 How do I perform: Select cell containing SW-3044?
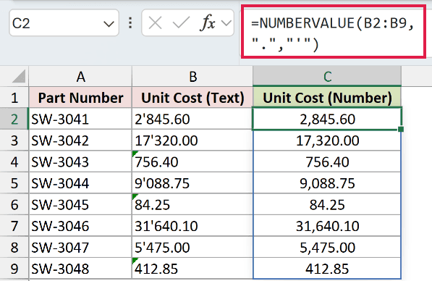click(80, 183)
